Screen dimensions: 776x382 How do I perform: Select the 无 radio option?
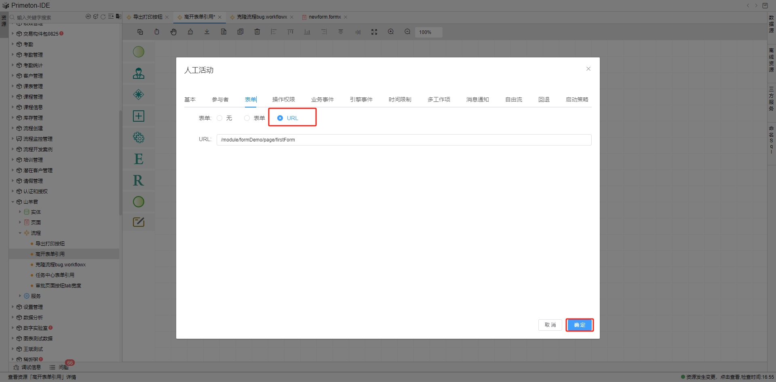point(219,118)
